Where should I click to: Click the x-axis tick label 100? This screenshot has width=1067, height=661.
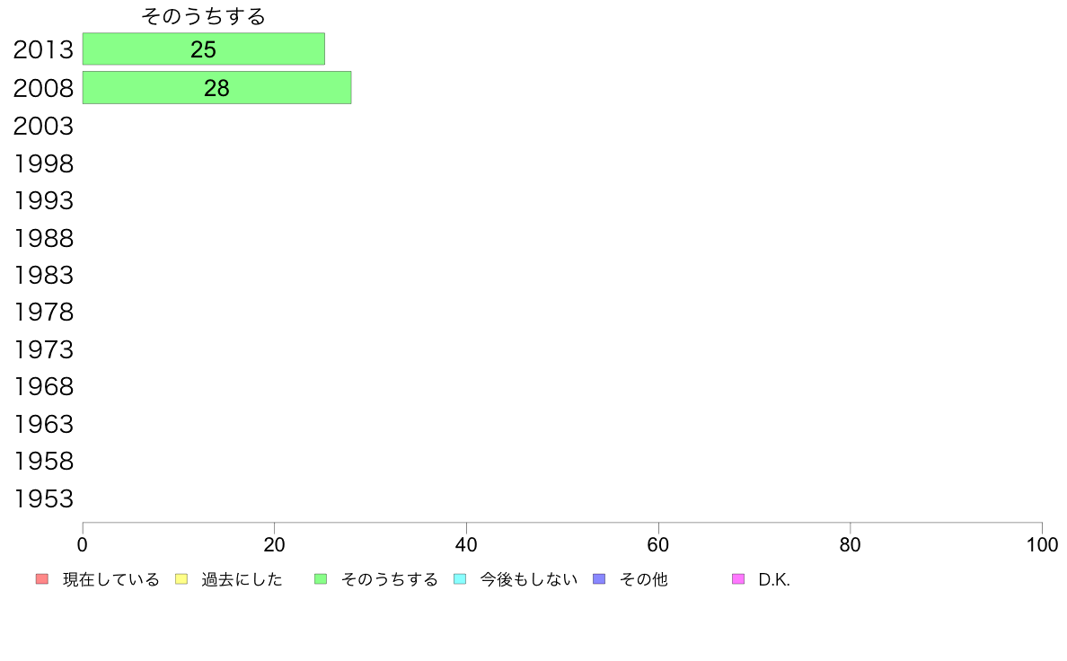(1042, 545)
